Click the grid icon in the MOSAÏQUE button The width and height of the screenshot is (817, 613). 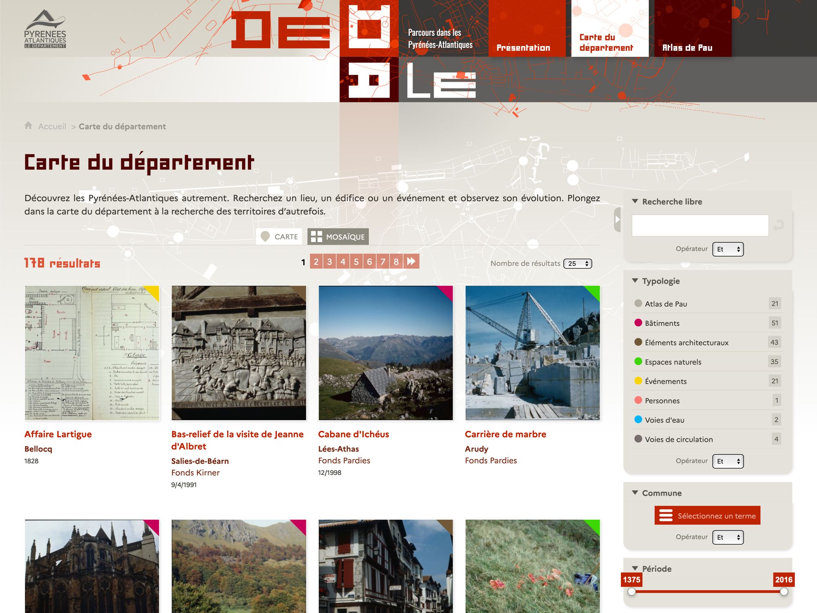tap(316, 237)
